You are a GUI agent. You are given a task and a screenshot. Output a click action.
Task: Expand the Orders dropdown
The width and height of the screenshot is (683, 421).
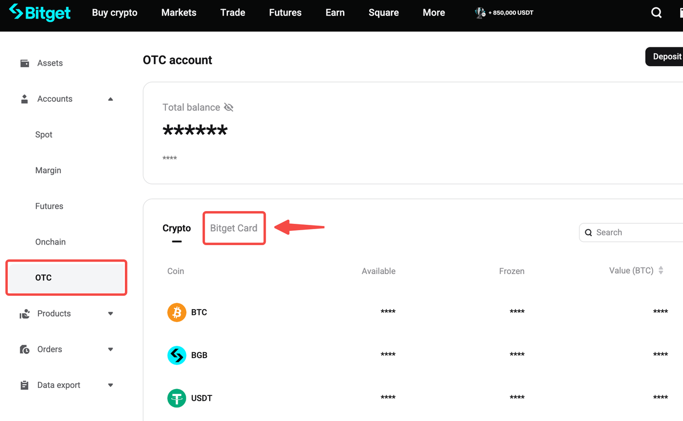[x=110, y=349]
